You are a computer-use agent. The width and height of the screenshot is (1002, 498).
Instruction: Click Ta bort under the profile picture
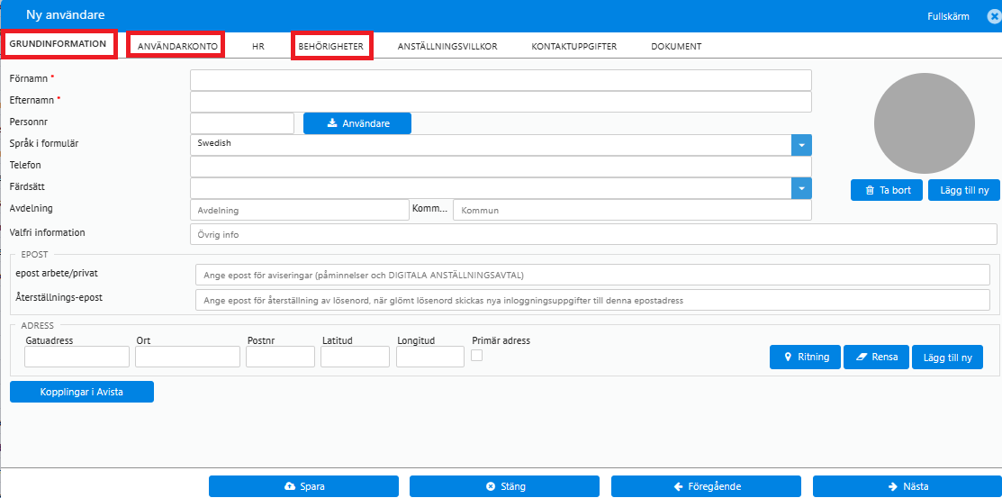click(x=887, y=190)
